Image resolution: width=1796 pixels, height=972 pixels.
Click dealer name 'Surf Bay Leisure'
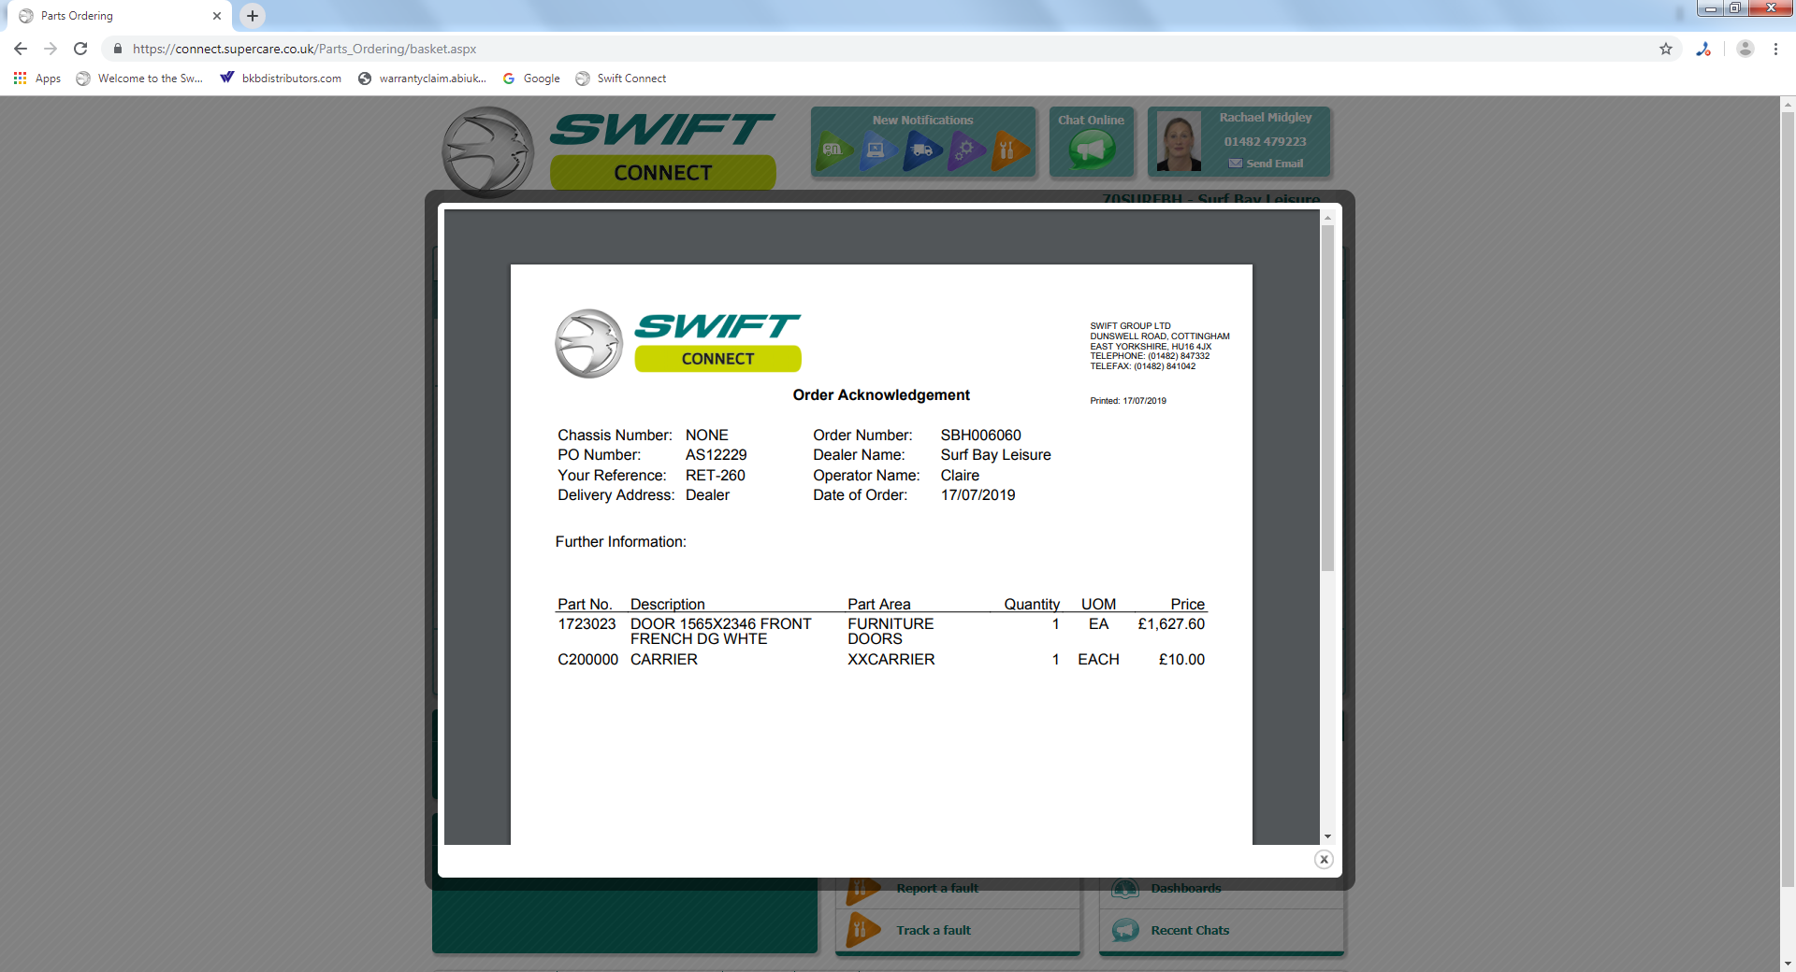pyautogui.click(x=996, y=455)
